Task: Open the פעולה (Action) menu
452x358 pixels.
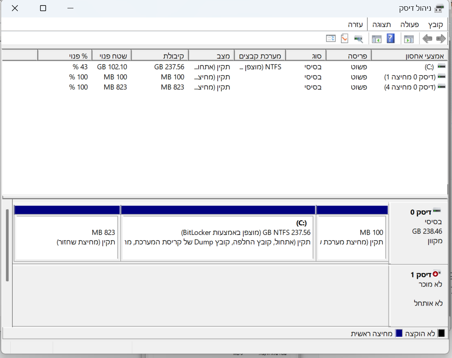Action: click(409, 25)
